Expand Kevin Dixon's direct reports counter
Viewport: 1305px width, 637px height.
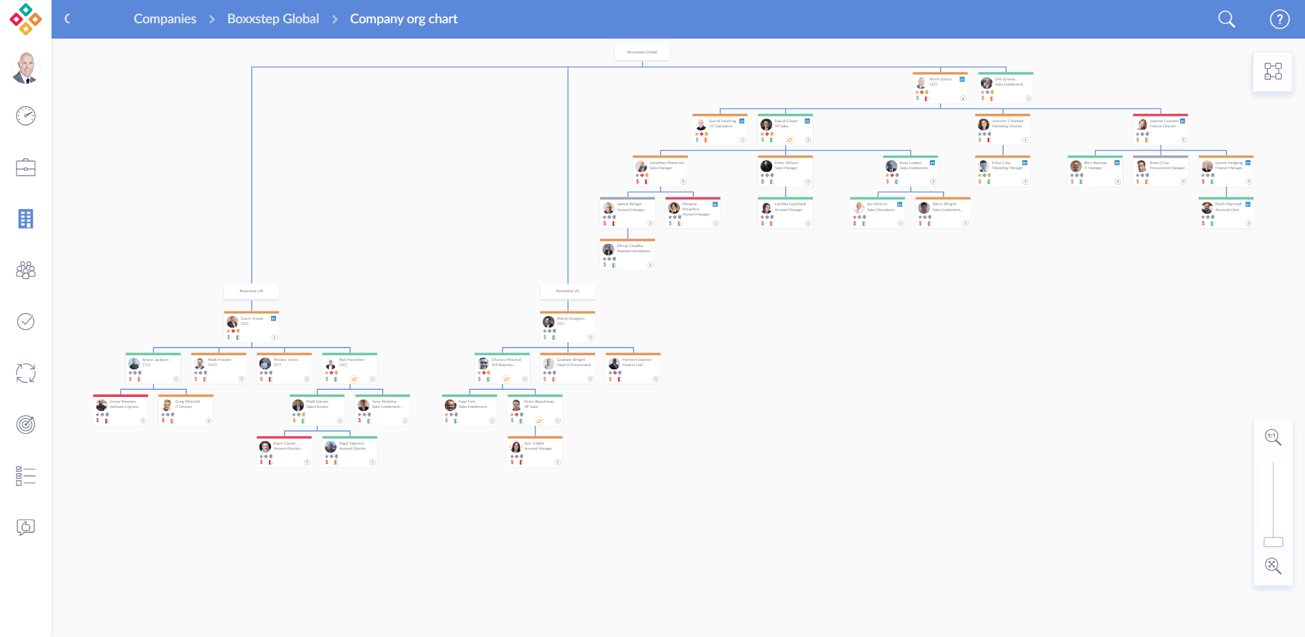click(963, 98)
